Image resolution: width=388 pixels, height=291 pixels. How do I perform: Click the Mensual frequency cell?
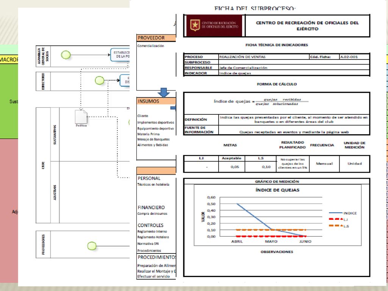324,164
